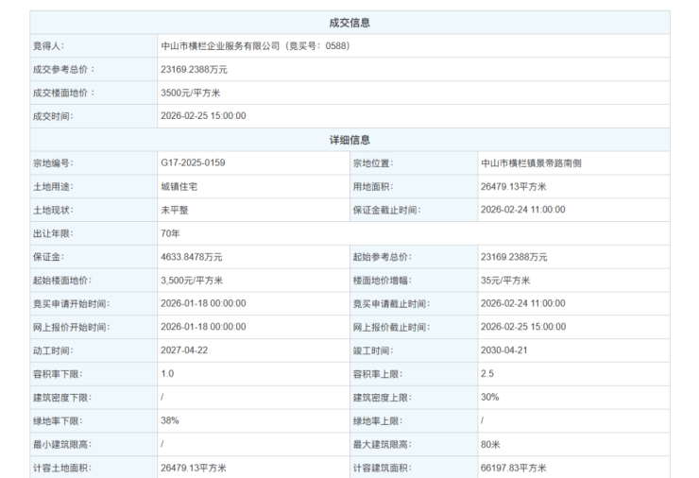The width and height of the screenshot is (699, 478).
Task: Click the 成交信息 section header
Action: tap(349, 23)
